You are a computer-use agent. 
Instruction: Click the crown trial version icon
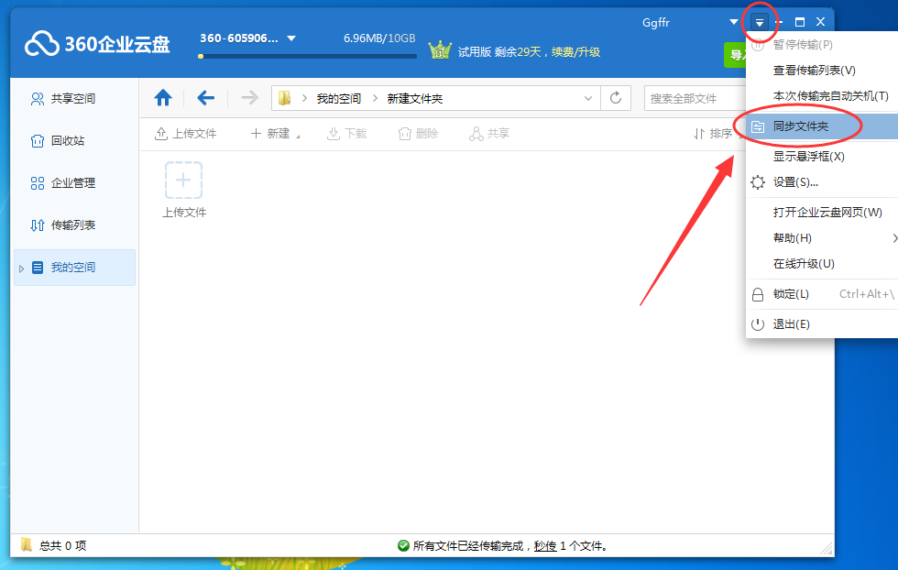pos(441,51)
